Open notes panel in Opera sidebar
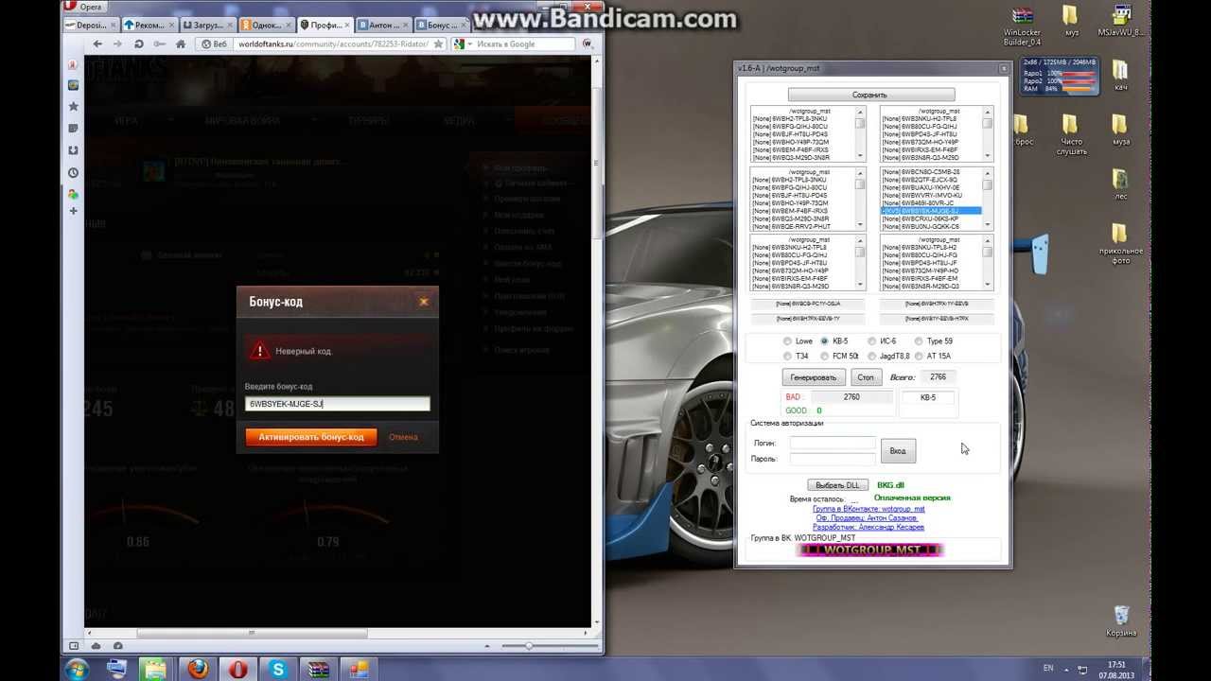This screenshot has height=681, width=1211. [73, 129]
